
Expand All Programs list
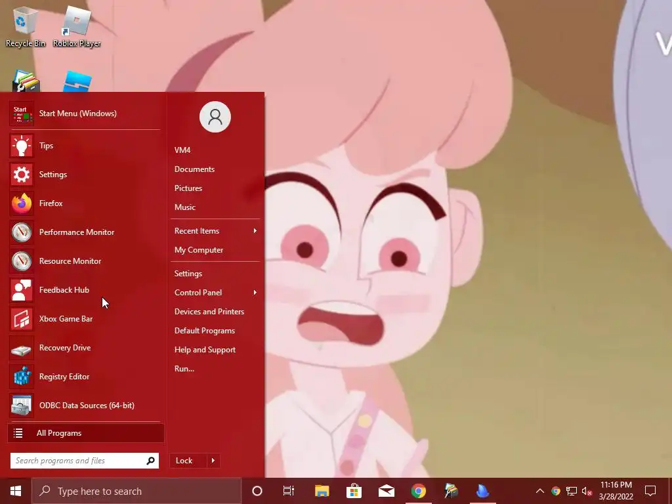coord(86,433)
